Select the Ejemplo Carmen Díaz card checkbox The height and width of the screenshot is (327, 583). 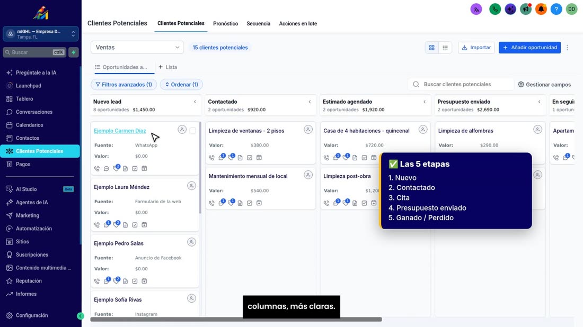192,131
